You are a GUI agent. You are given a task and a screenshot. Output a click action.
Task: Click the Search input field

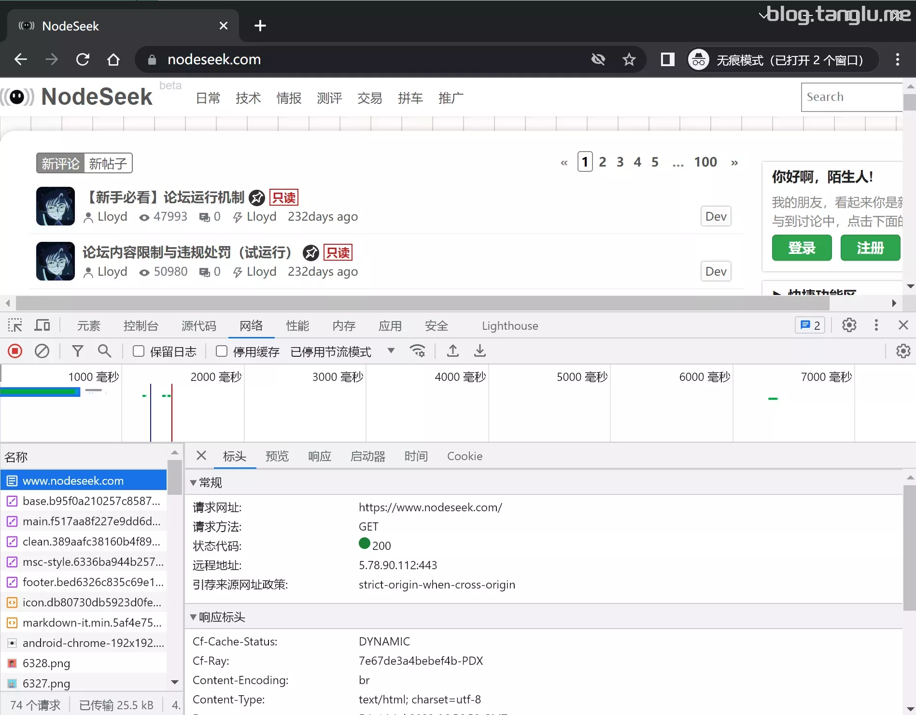pos(851,97)
